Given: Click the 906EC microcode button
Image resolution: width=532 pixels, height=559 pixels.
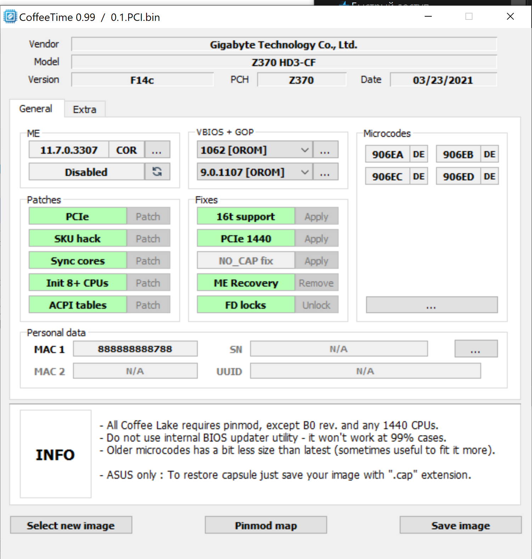Looking at the screenshot, I should pos(387,176).
